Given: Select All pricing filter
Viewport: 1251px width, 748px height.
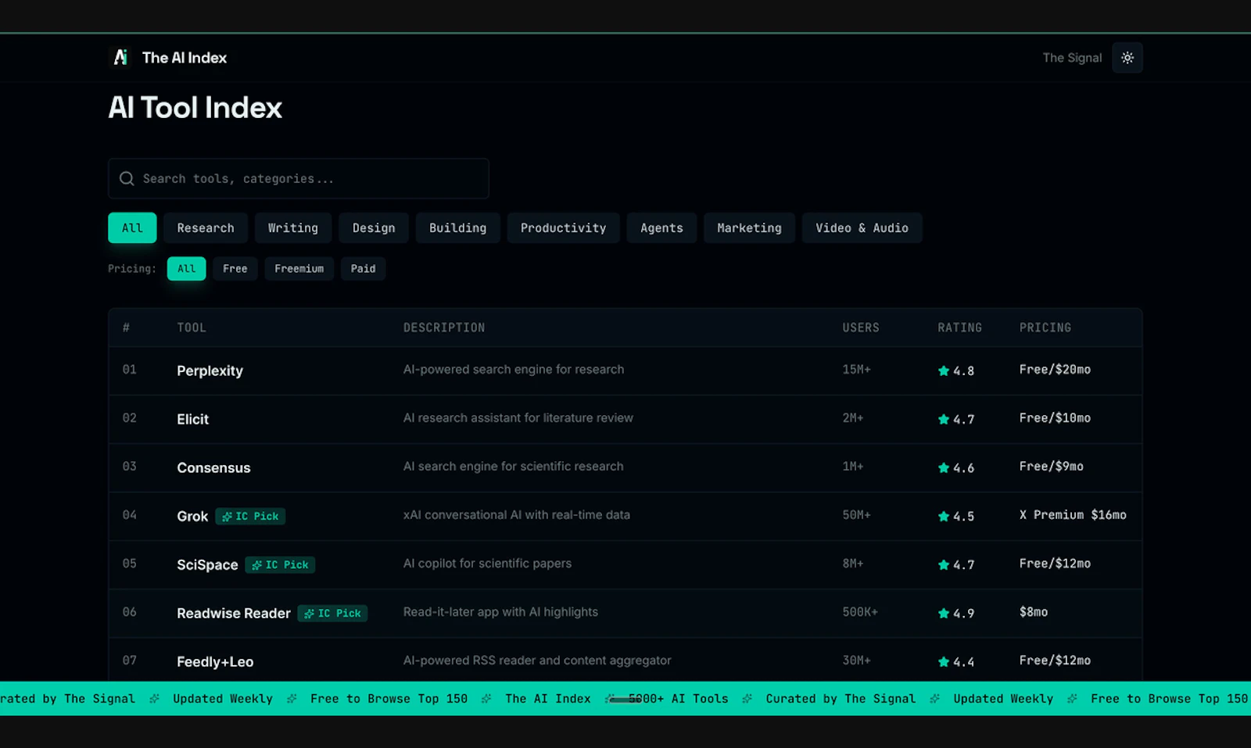Looking at the screenshot, I should [187, 268].
